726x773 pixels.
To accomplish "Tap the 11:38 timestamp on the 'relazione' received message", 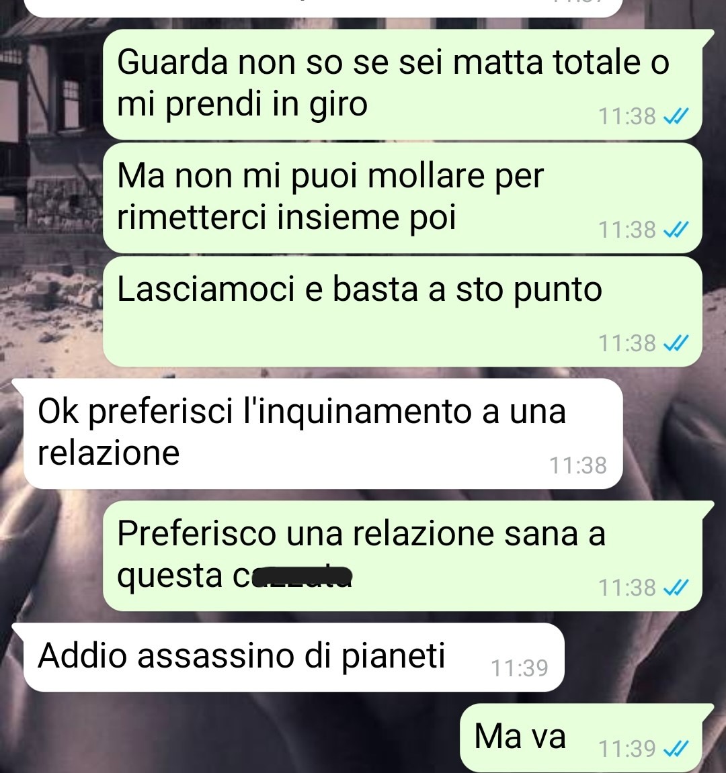I will point(578,465).
